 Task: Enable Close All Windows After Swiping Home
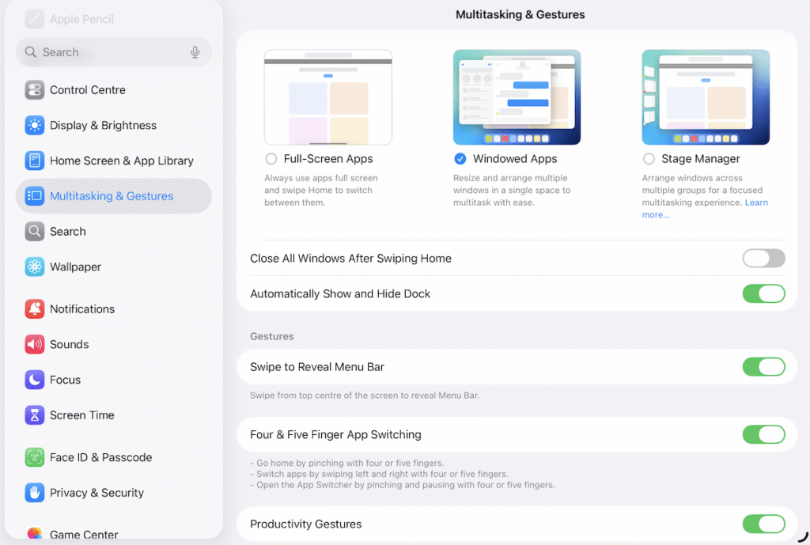click(x=763, y=259)
